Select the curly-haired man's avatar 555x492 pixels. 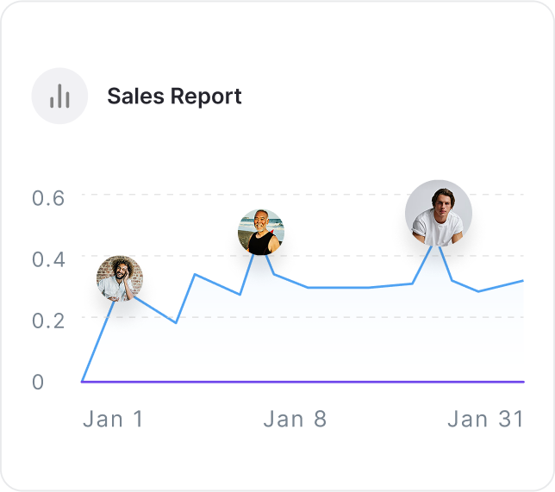tap(120, 278)
